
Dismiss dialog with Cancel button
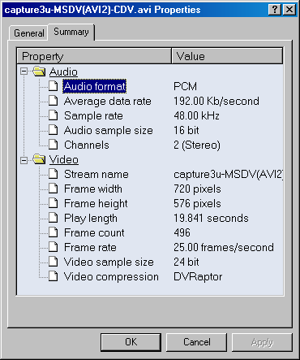196,342
